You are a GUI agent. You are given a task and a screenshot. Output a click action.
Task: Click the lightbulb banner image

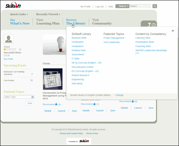click(x=55, y=45)
